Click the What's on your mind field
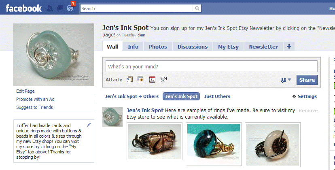 (211, 66)
